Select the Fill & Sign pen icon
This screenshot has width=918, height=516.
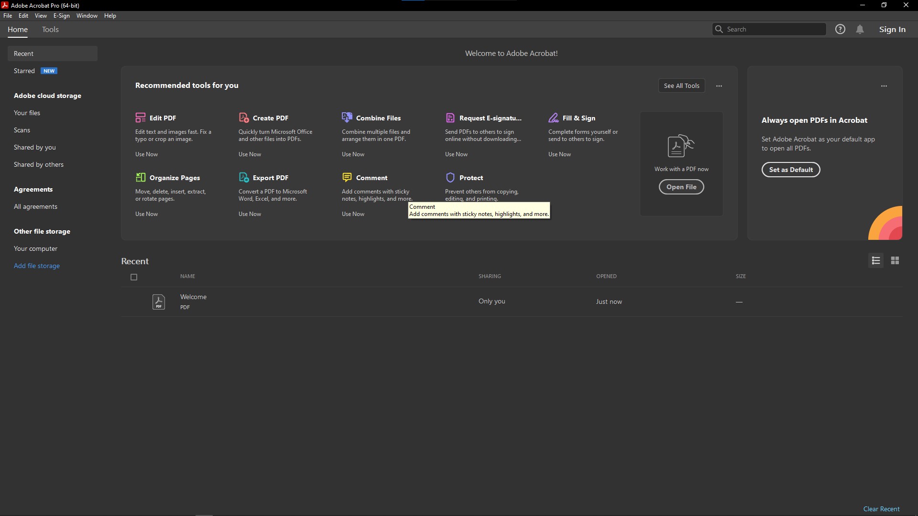[x=554, y=118]
